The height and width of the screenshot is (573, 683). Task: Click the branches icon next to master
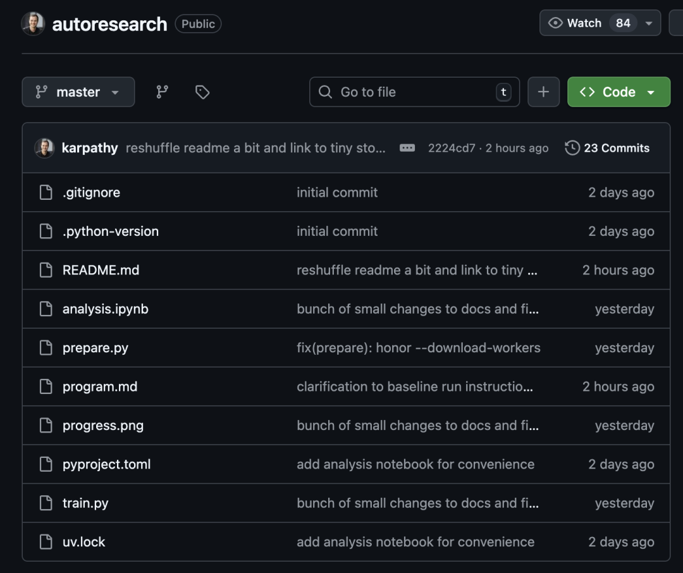(x=163, y=92)
